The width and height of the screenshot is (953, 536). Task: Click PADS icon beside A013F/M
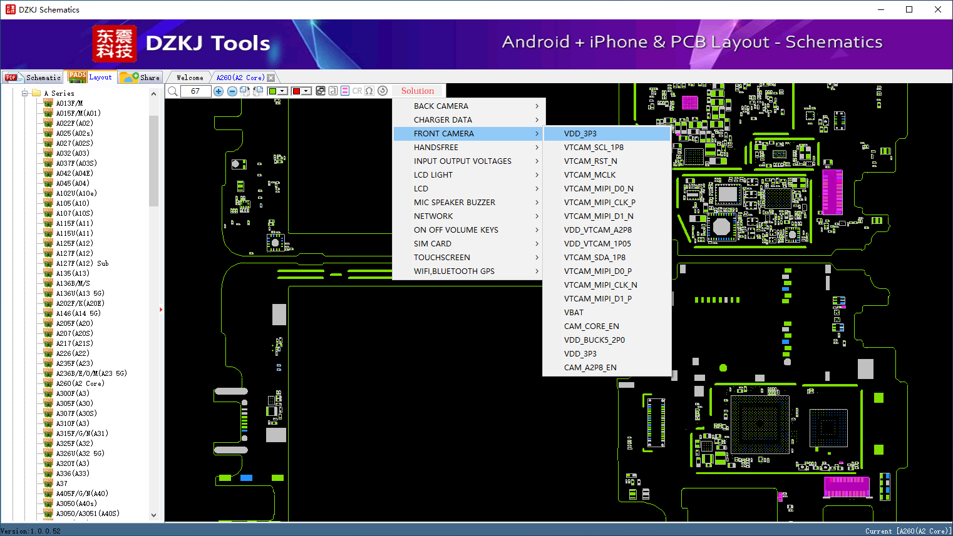48,103
